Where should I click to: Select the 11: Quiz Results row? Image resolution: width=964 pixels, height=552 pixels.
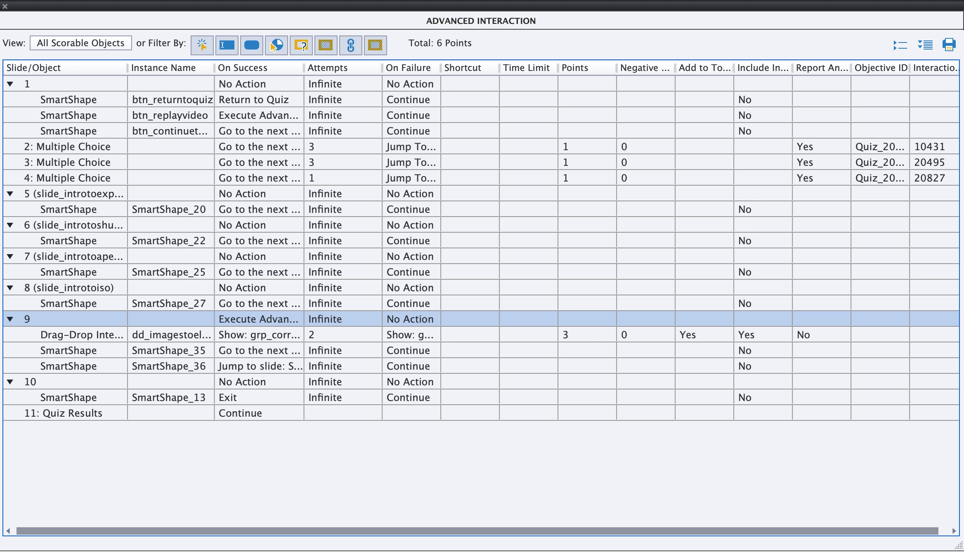click(63, 413)
